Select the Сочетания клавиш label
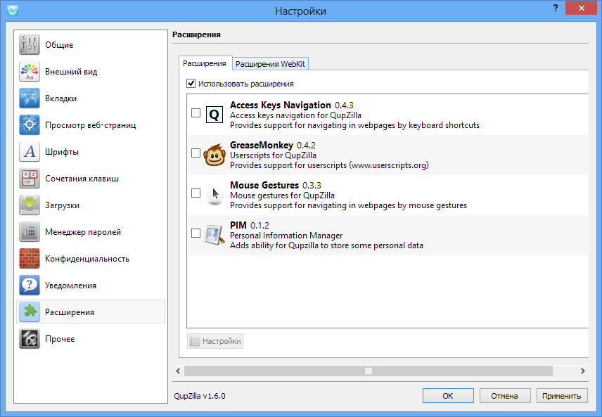602x417 pixels. point(82,179)
